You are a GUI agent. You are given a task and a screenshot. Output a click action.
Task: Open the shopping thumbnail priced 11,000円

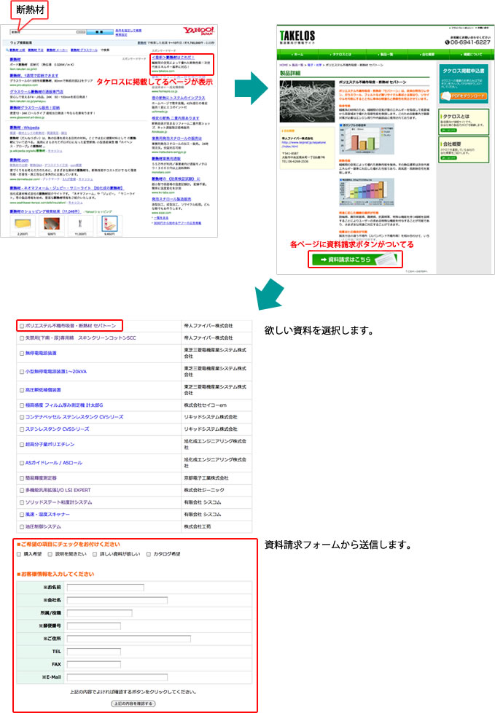coord(80,223)
